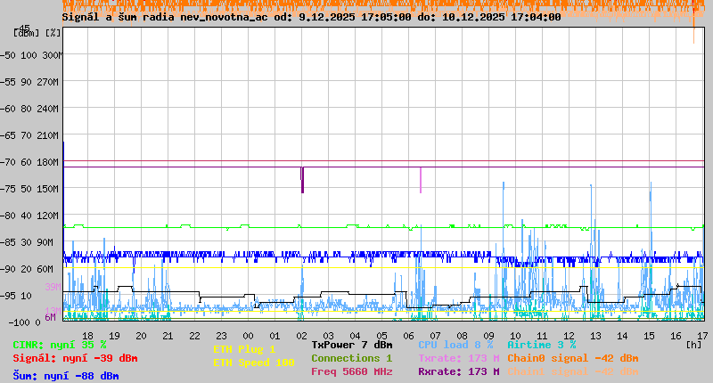Click the pink '39M' rate marker
This screenshot has width=713, height=383.
[x=53, y=287]
